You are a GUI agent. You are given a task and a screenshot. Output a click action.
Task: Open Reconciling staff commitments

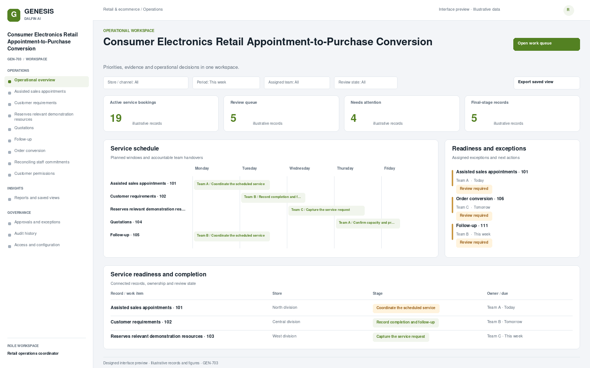point(46,162)
